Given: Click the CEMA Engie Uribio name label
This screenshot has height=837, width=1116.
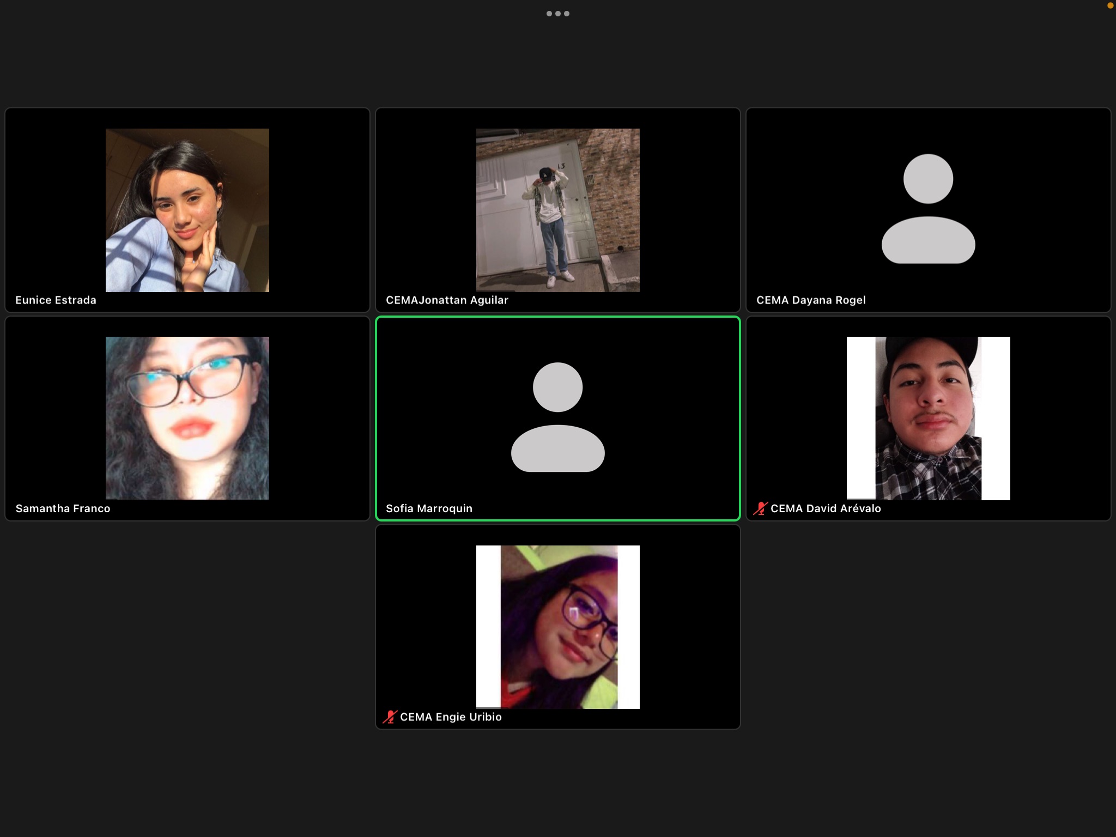Looking at the screenshot, I should 451,717.
